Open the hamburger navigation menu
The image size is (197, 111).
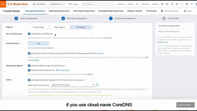click(3, 4)
